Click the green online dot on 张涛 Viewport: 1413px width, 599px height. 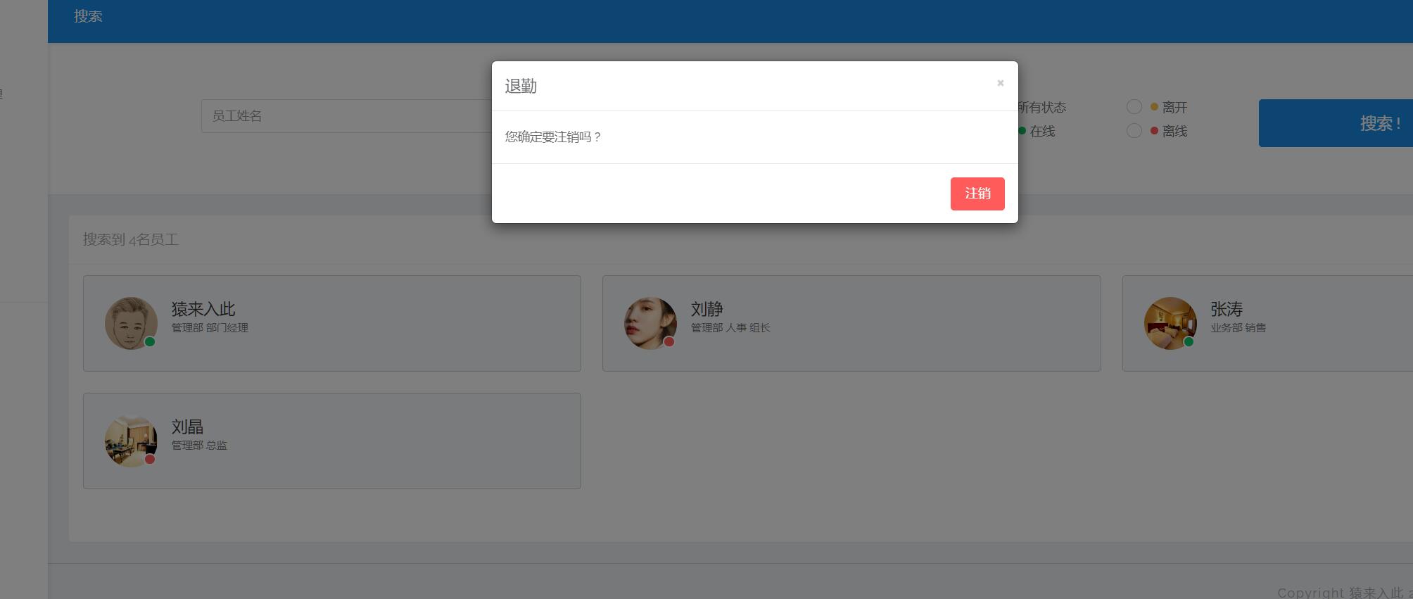1189,342
